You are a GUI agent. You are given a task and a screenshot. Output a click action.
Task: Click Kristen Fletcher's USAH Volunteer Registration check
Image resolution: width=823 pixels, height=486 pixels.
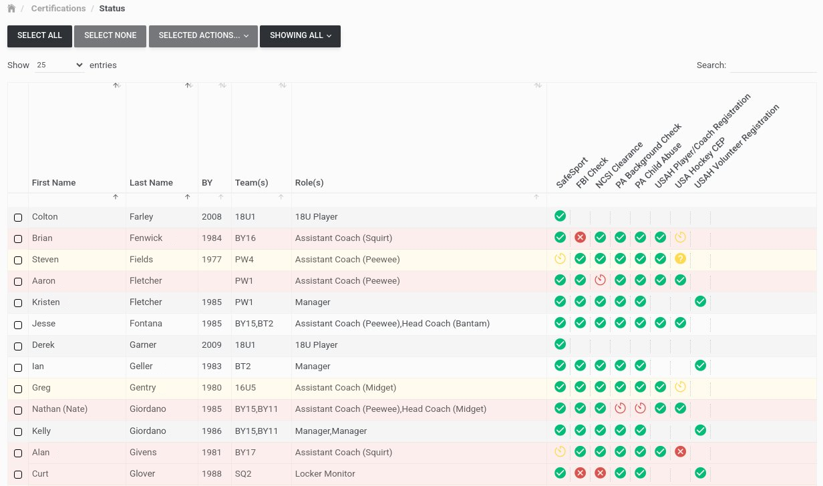[x=700, y=301]
